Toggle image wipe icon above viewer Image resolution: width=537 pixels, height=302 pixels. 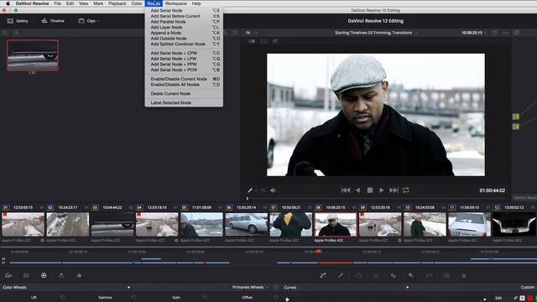[x=252, y=41]
